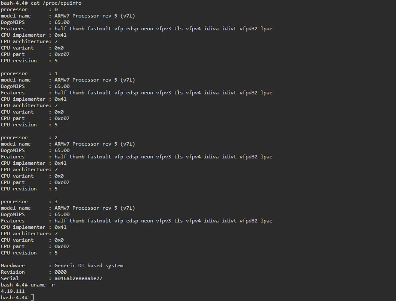This screenshot has height=301, width=396.
Task: Click the BogoMIPS value under processor 1
Action: [62, 86]
